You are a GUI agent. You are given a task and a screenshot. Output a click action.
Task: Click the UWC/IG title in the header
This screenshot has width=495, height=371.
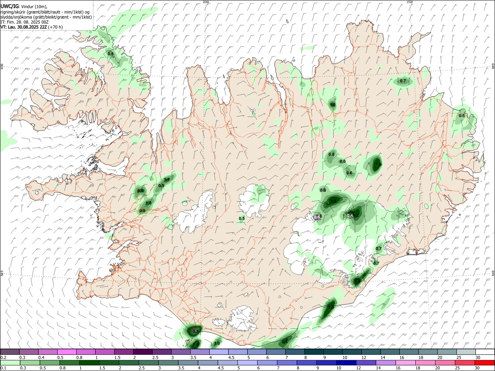click(9, 6)
